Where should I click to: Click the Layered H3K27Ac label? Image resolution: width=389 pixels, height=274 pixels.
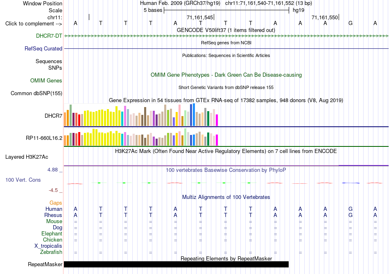[x=27, y=157]
